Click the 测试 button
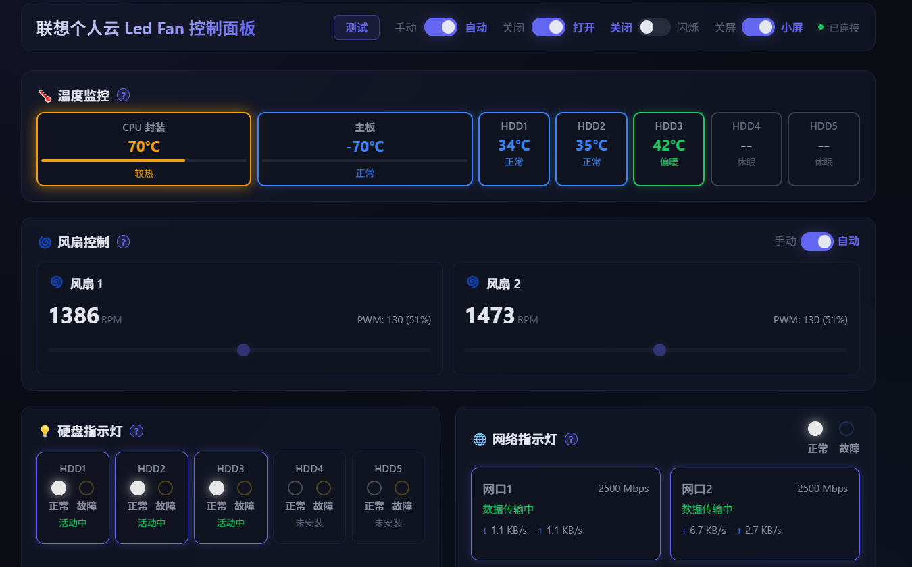912x567 pixels. [x=357, y=28]
